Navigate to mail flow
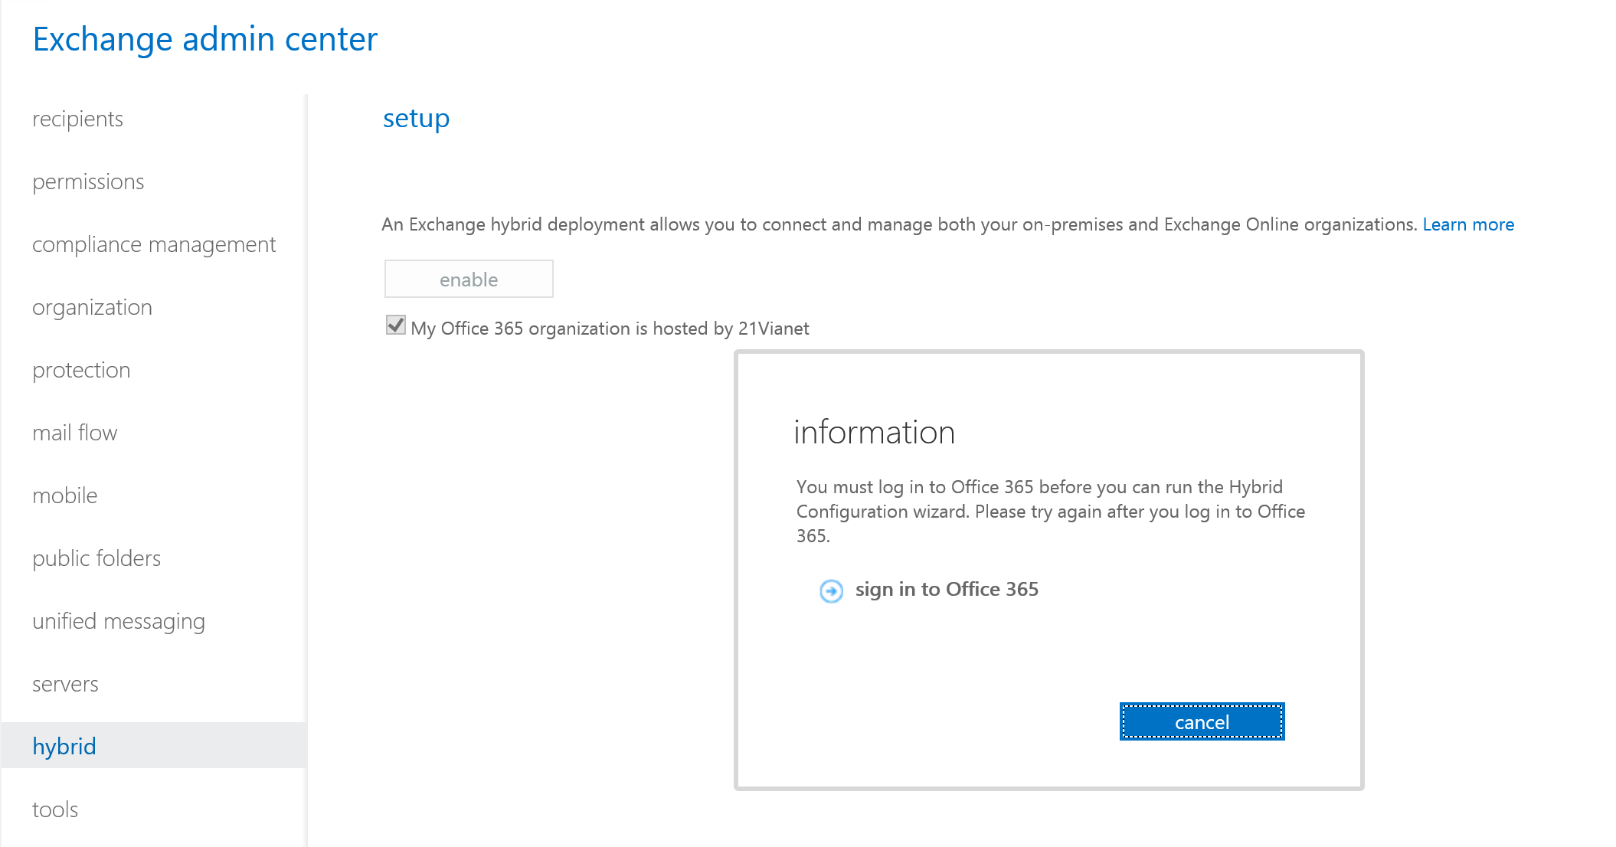 [x=74, y=433]
